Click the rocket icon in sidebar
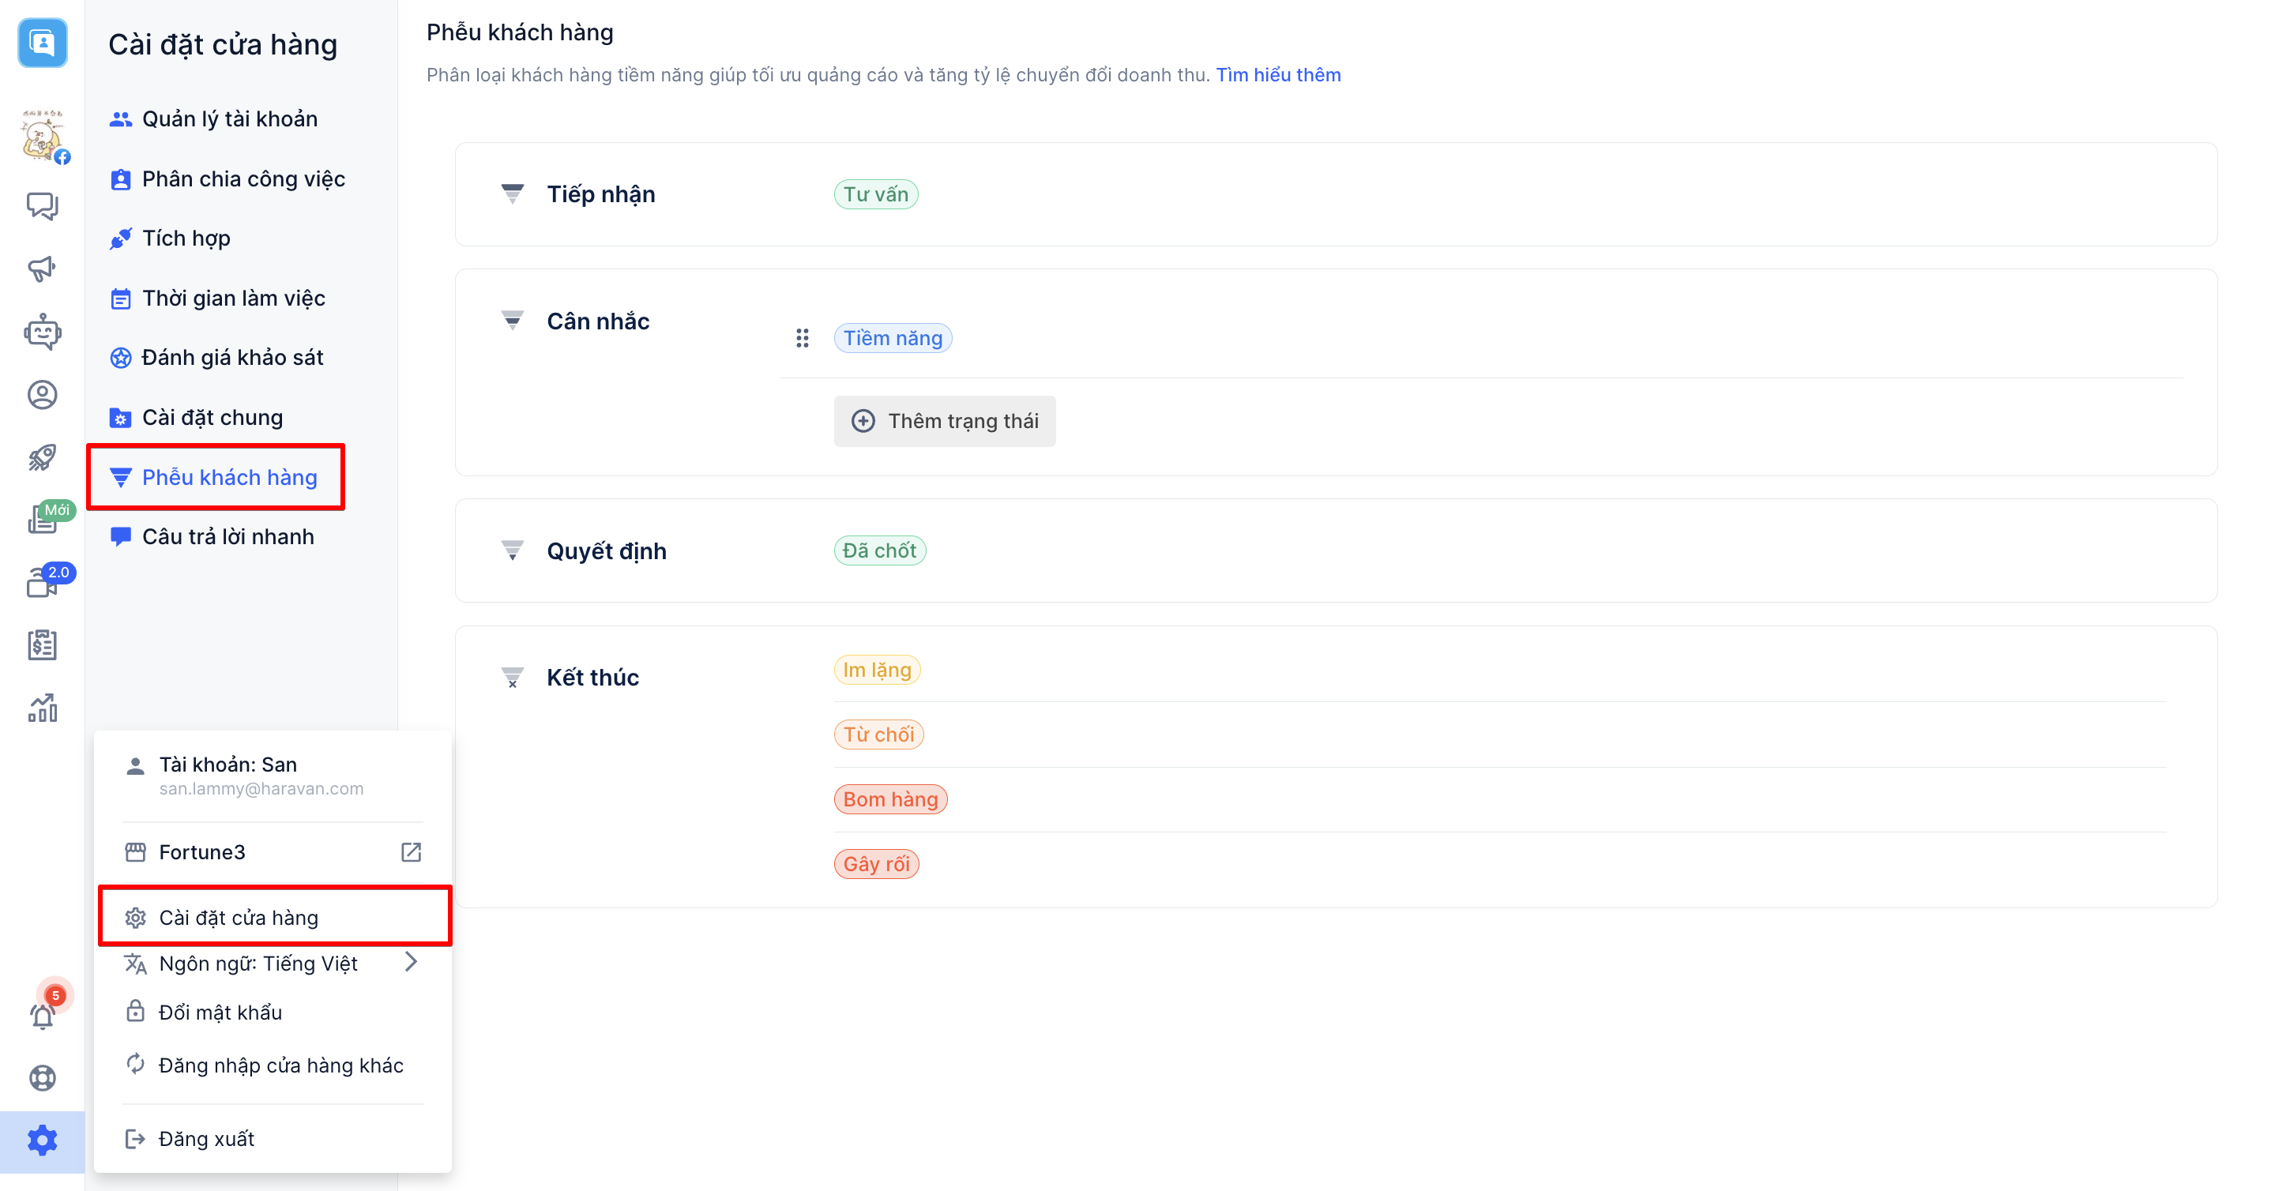Screen dimensions: 2275x1191 (42, 457)
